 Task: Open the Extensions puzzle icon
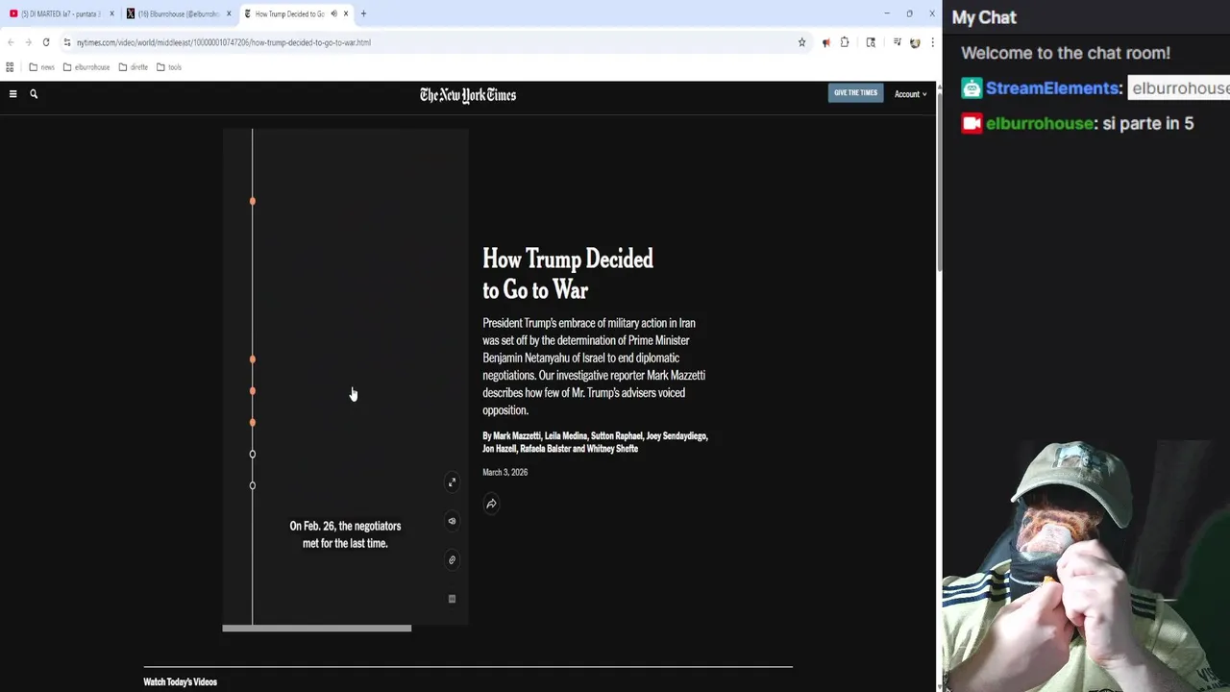coord(845,42)
